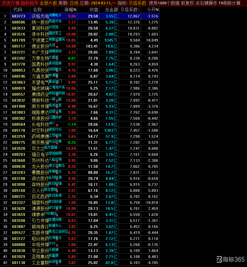
Task: Sort by the 今开% column header
Action: [x=153, y=10]
